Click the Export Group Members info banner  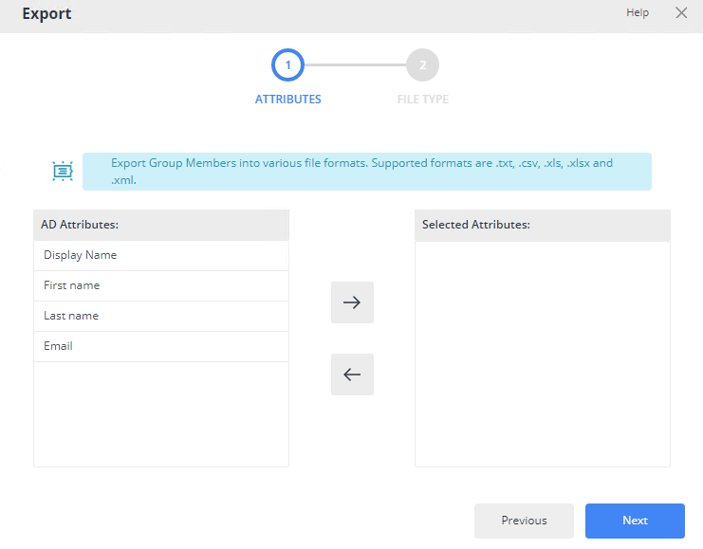(367, 172)
